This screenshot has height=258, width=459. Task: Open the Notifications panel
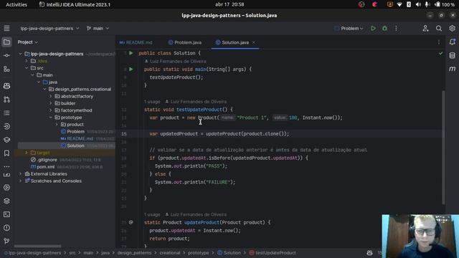[452, 42]
